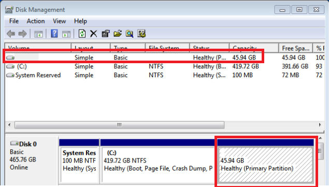The image size is (329, 187).
Task: Click the Refresh toolbar icon
Action: point(82,34)
